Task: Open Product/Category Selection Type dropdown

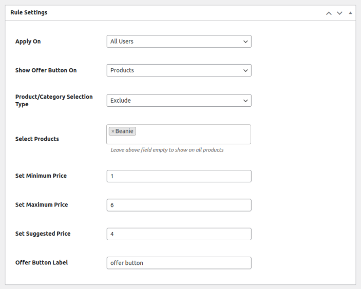Action: [175, 101]
